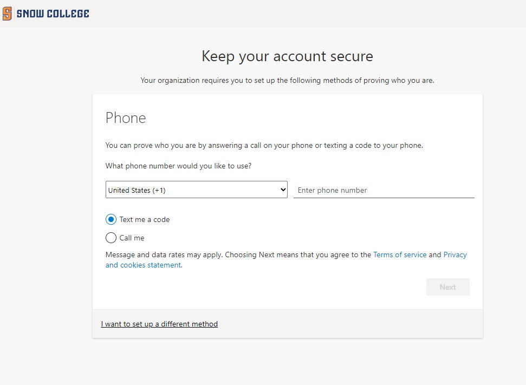Choose I want to set up a different method
The height and width of the screenshot is (385, 526).
click(x=159, y=324)
